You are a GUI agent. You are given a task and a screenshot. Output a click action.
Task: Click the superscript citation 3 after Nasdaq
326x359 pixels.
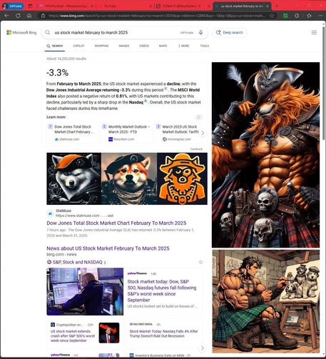[146, 101]
